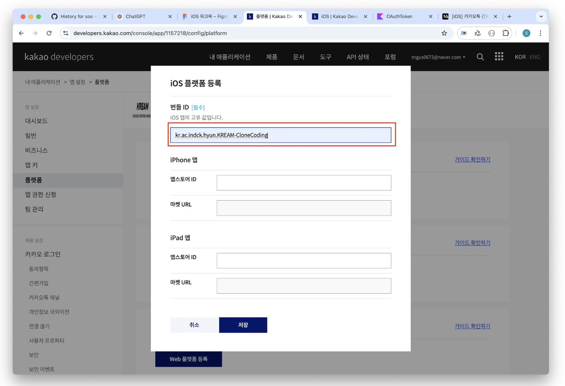Click the address bar URL

150,33
